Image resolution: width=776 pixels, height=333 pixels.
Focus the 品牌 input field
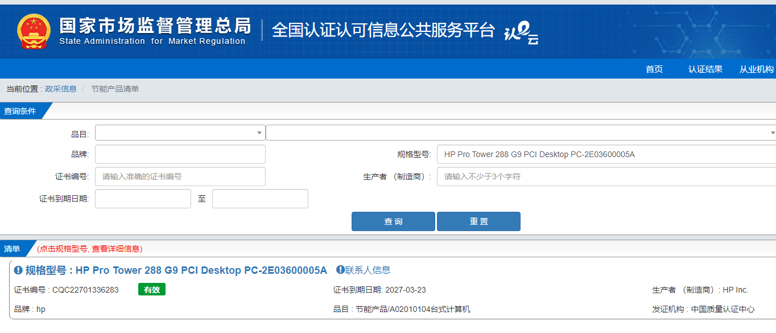pos(180,154)
